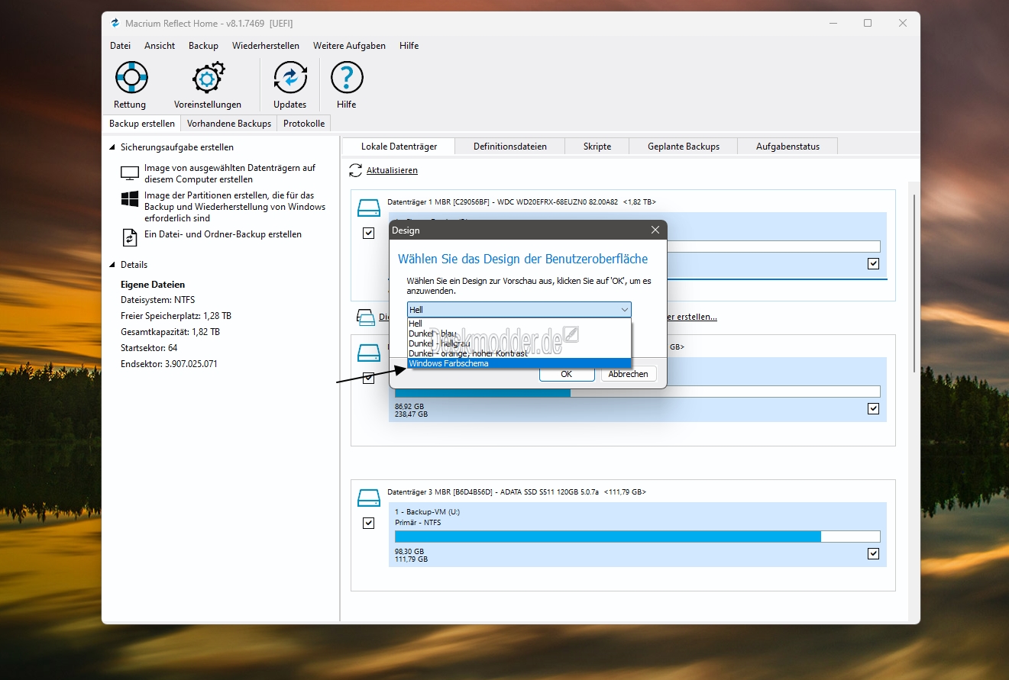Screen dimensions: 1009x680
Task: Click Backup-VM (U:) usage bar
Action: pos(637,537)
